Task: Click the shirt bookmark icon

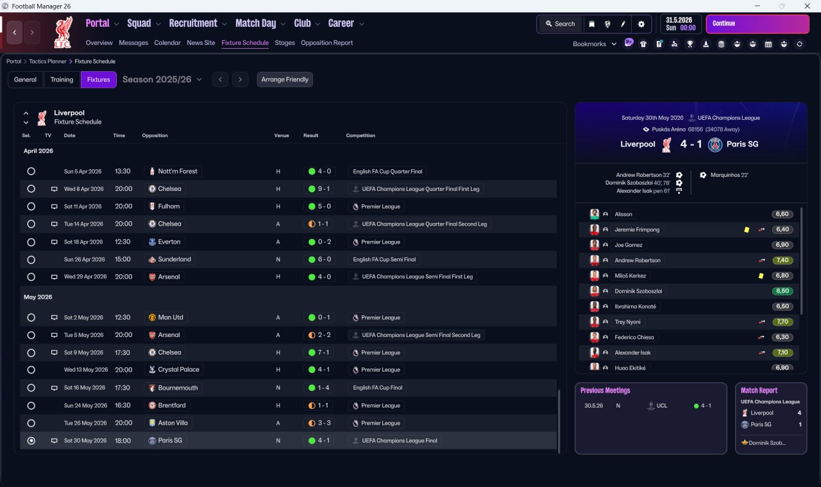Action: click(643, 44)
